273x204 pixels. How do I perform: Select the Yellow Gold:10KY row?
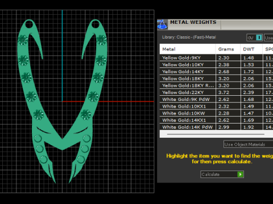click(216, 65)
